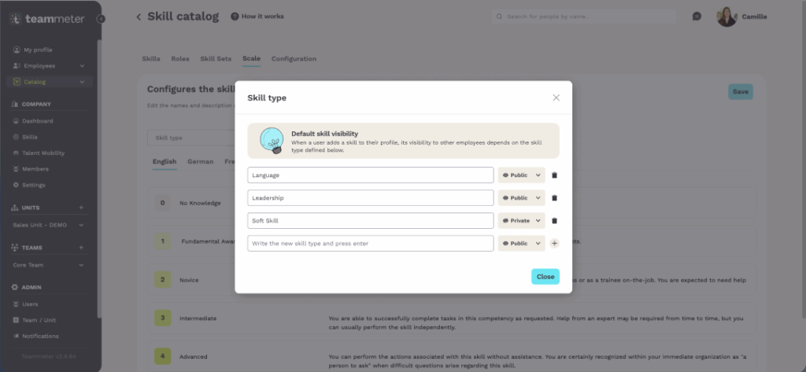This screenshot has width=806, height=372.
Task: Open visibility dropdown for Leadership
Action: point(521,198)
